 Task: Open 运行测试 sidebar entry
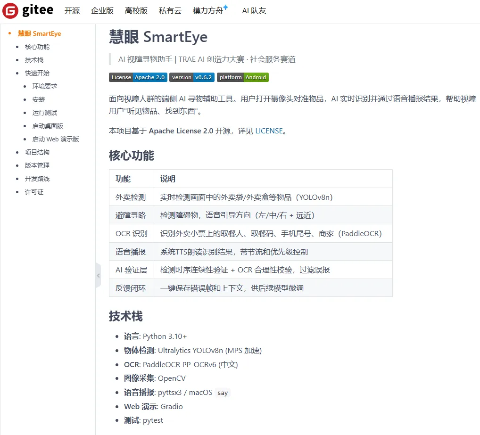(x=45, y=113)
